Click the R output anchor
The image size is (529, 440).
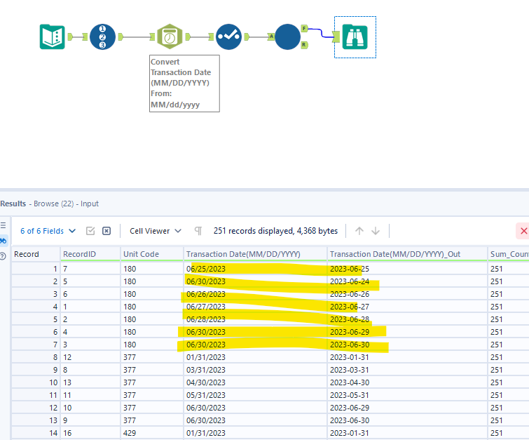point(304,45)
